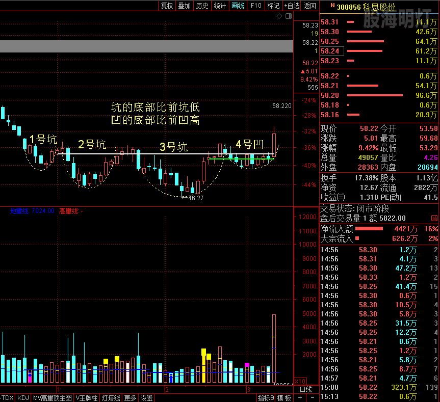Open the 模板 template menu
440x402 pixels.
[284, 398]
